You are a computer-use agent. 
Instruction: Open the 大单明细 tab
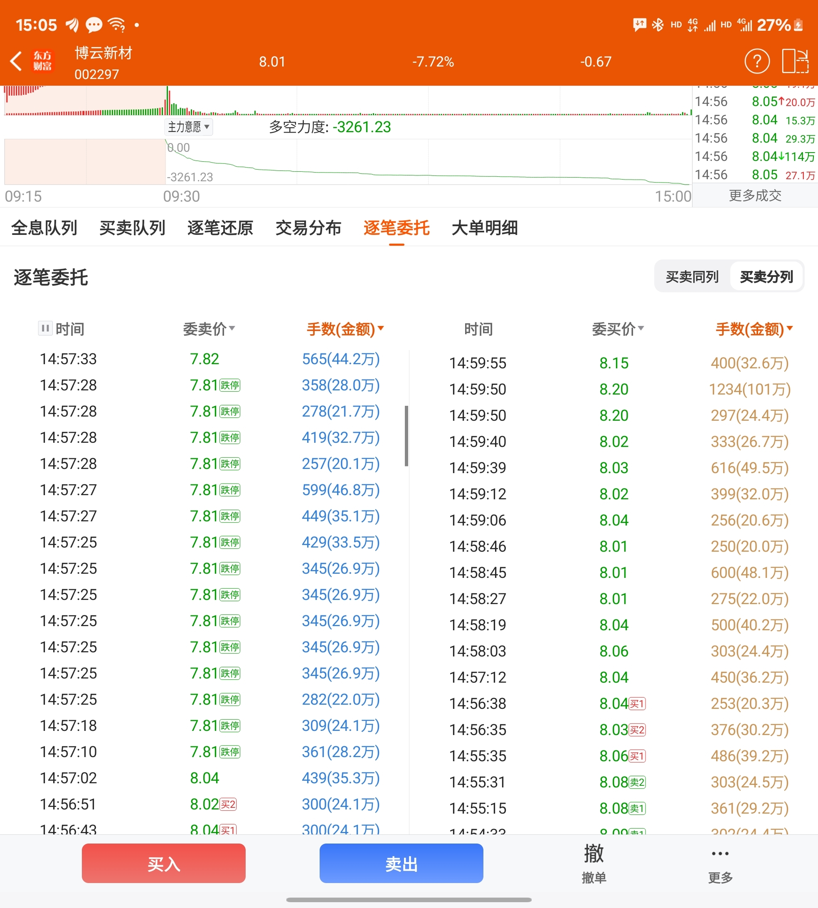485,228
